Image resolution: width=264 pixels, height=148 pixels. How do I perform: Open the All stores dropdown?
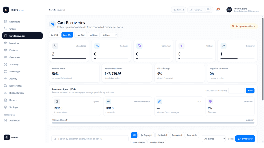[x=214, y=139]
